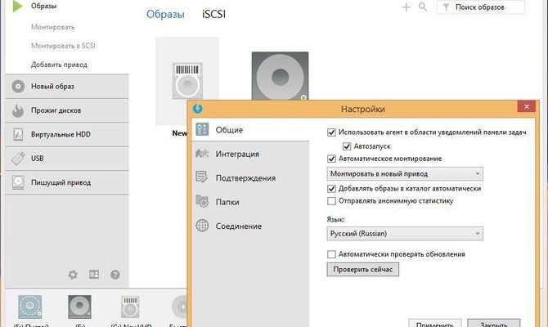Click the Добавить привод link
Image resolution: width=548 pixels, height=327 pixels.
tap(59, 64)
